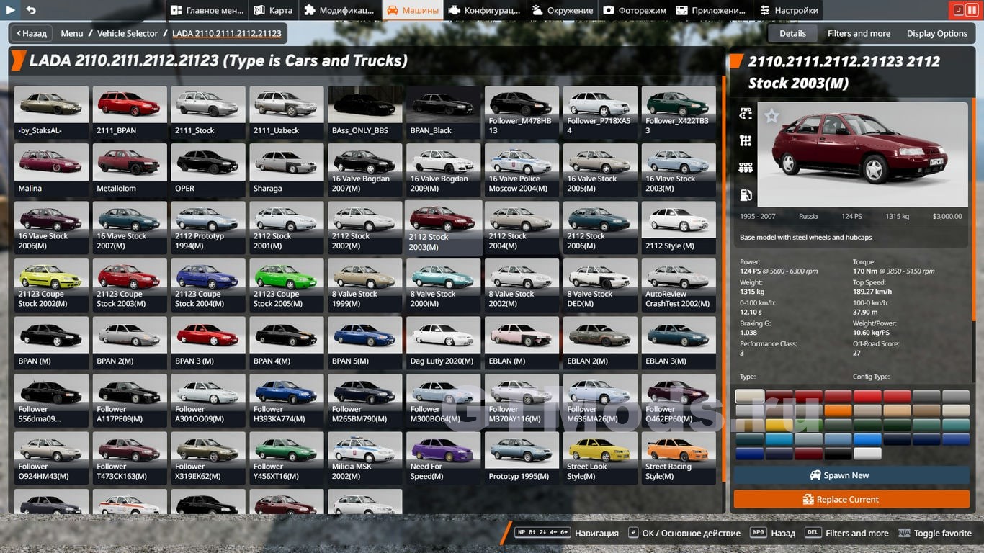This screenshot has height=553, width=984.
Task: Pick the orange paint color swatch
Action: click(x=837, y=410)
